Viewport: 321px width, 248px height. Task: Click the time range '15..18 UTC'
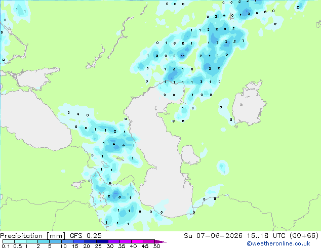266,236
